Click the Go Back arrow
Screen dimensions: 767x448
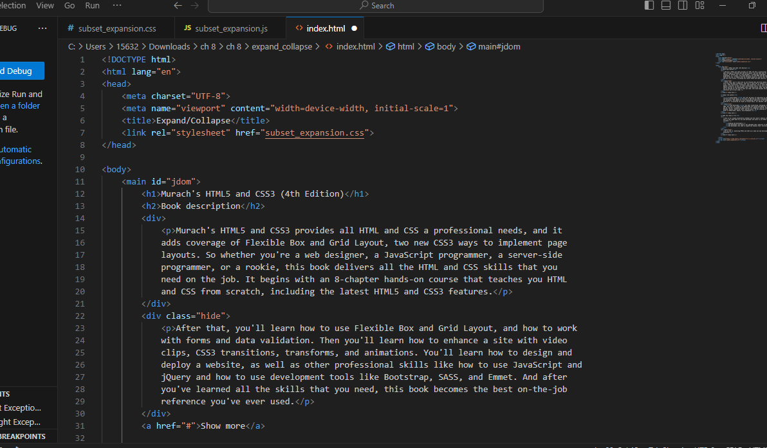(178, 5)
